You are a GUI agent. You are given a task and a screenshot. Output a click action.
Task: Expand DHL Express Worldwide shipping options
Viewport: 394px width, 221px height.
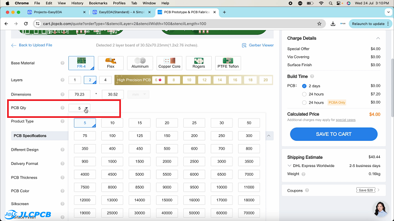point(289,166)
